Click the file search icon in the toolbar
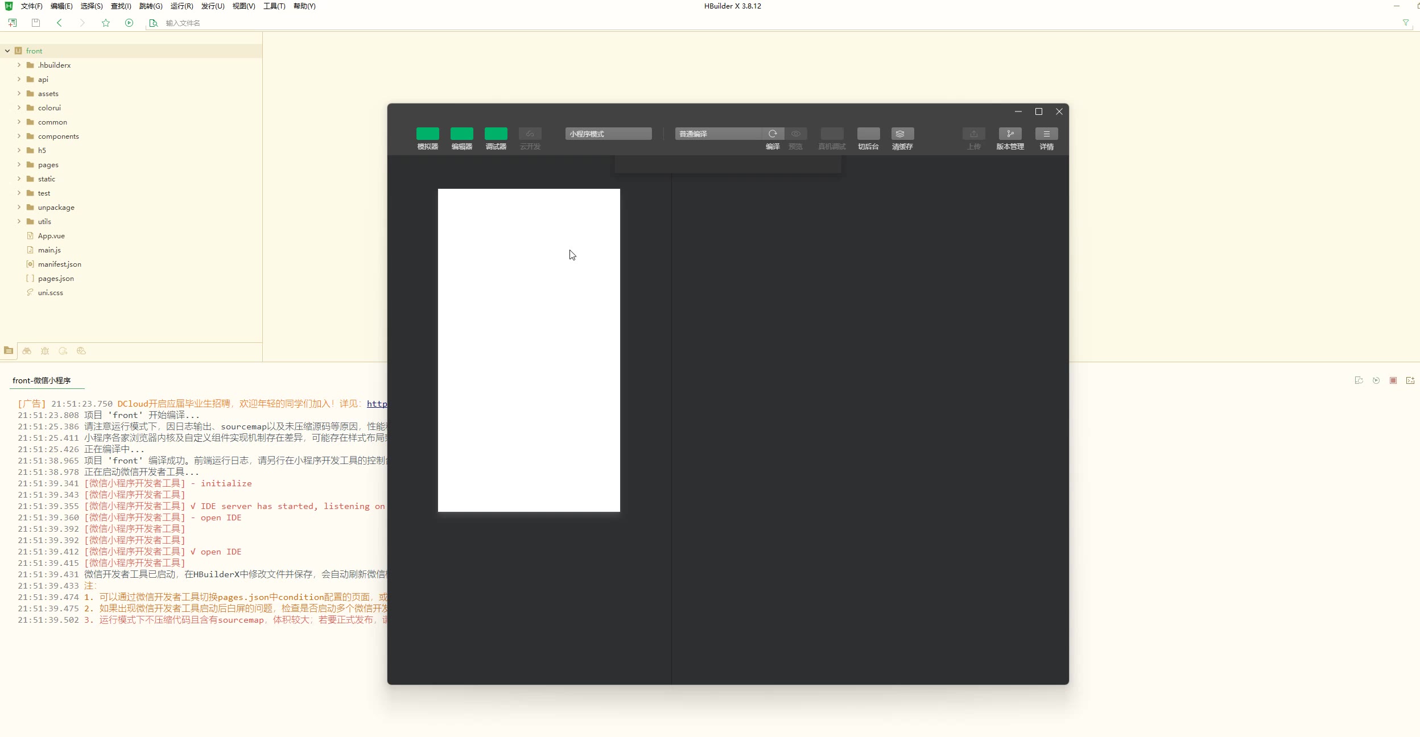This screenshot has height=737, width=1420. pos(153,23)
